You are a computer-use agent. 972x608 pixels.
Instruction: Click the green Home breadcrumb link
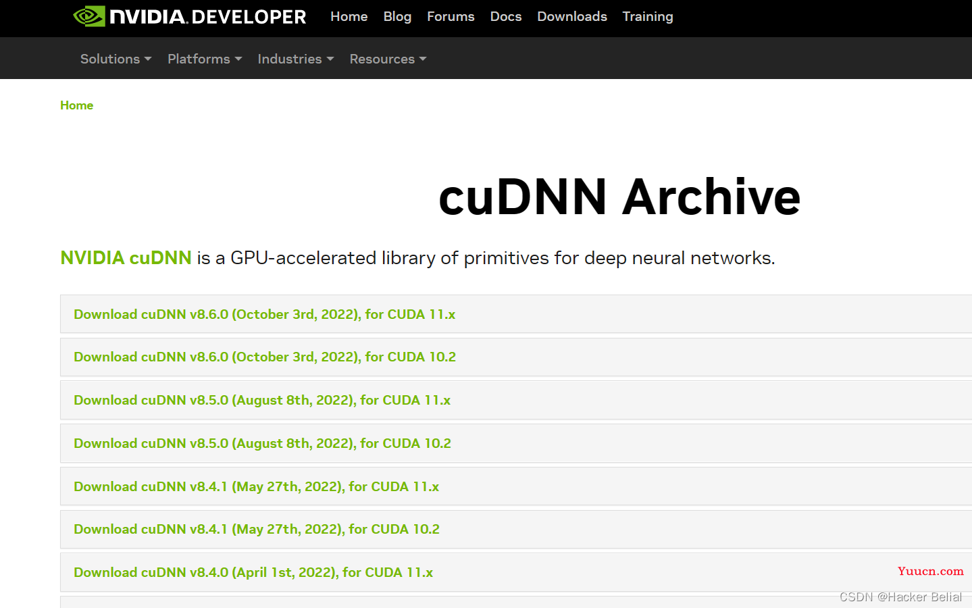click(x=76, y=105)
